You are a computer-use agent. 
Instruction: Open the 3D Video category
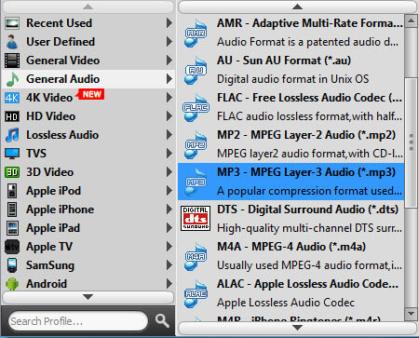[88, 172]
